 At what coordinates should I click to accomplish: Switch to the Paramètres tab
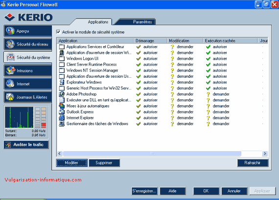(142, 22)
